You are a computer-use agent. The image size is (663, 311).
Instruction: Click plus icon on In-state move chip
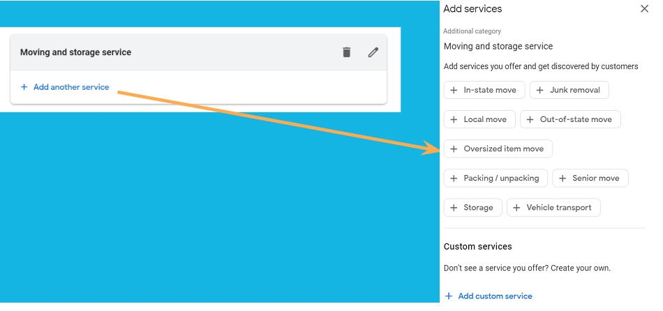coord(454,90)
